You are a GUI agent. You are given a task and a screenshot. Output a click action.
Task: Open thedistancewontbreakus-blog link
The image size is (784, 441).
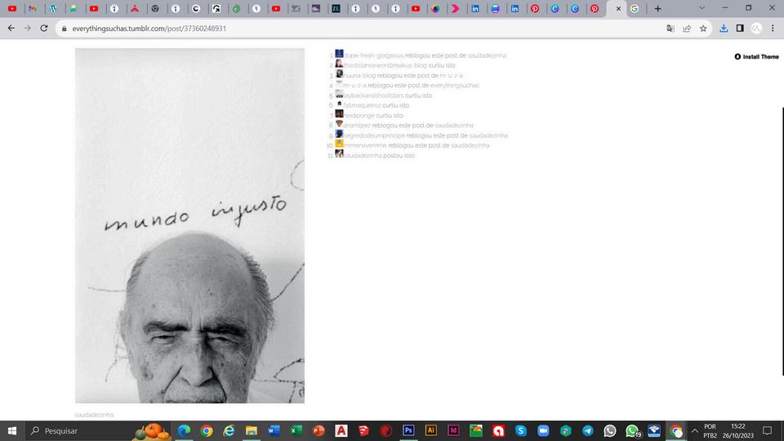[x=385, y=65]
